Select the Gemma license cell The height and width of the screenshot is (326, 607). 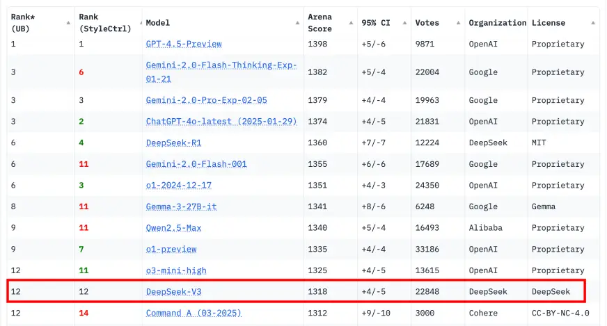click(x=544, y=206)
